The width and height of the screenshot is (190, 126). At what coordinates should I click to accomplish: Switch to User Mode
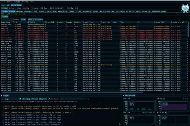point(6,5)
